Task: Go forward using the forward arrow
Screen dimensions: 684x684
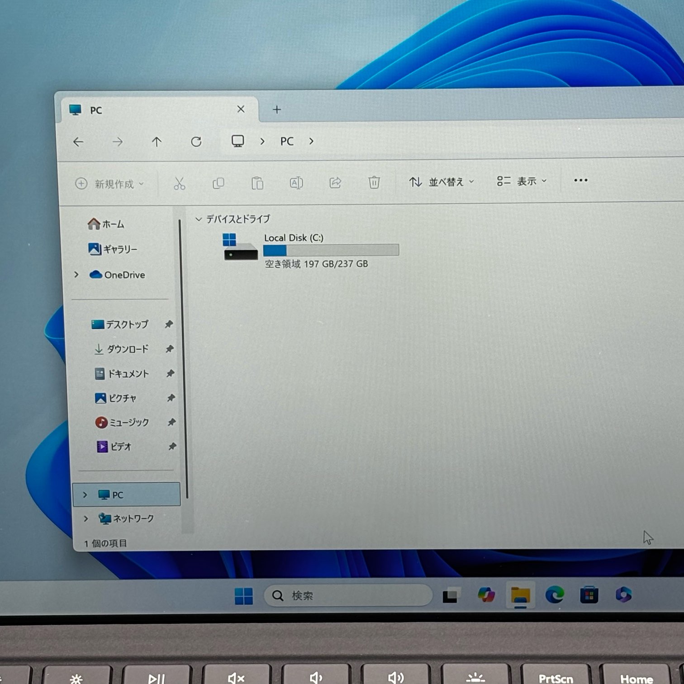Action: coord(118,142)
